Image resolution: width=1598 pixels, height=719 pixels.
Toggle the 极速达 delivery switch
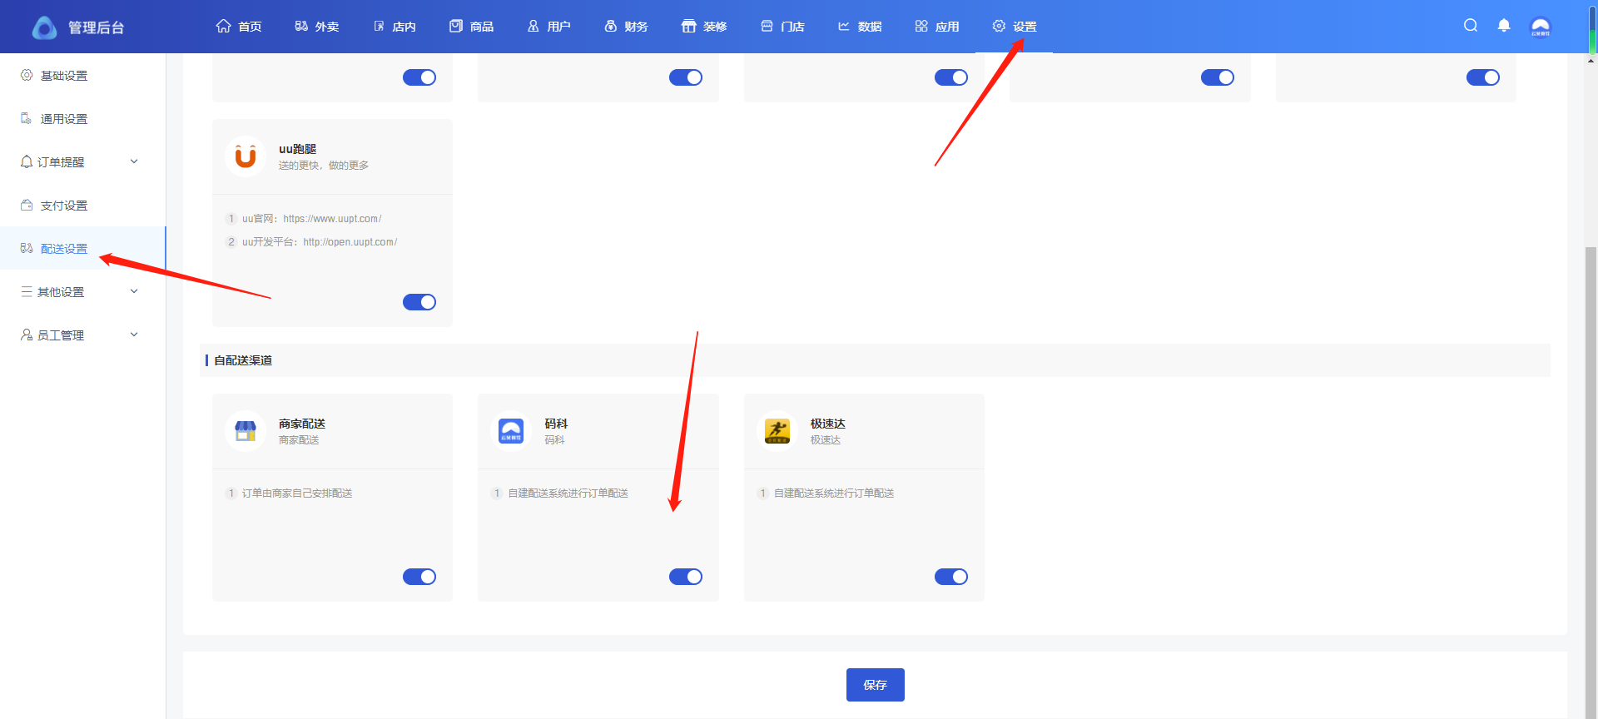950,577
